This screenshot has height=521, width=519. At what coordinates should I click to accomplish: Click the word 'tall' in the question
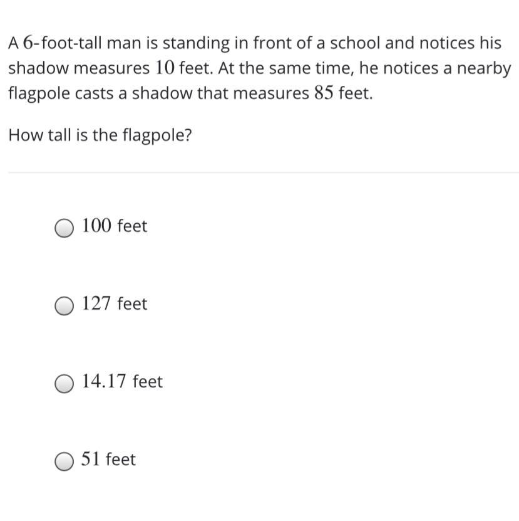click(59, 135)
